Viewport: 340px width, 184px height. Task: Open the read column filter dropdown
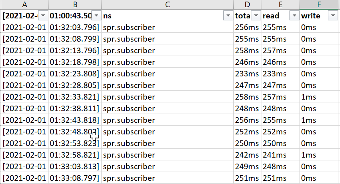(294, 16)
